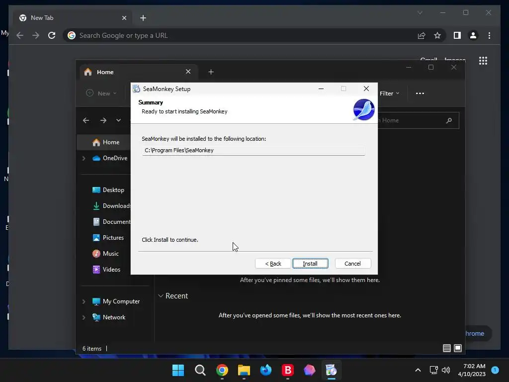The width and height of the screenshot is (509, 382).
Task: Open the Chrome profile menu
Action: pos(473,35)
